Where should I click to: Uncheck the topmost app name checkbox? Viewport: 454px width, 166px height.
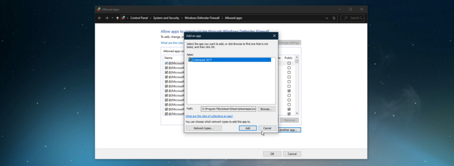tap(166, 63)
